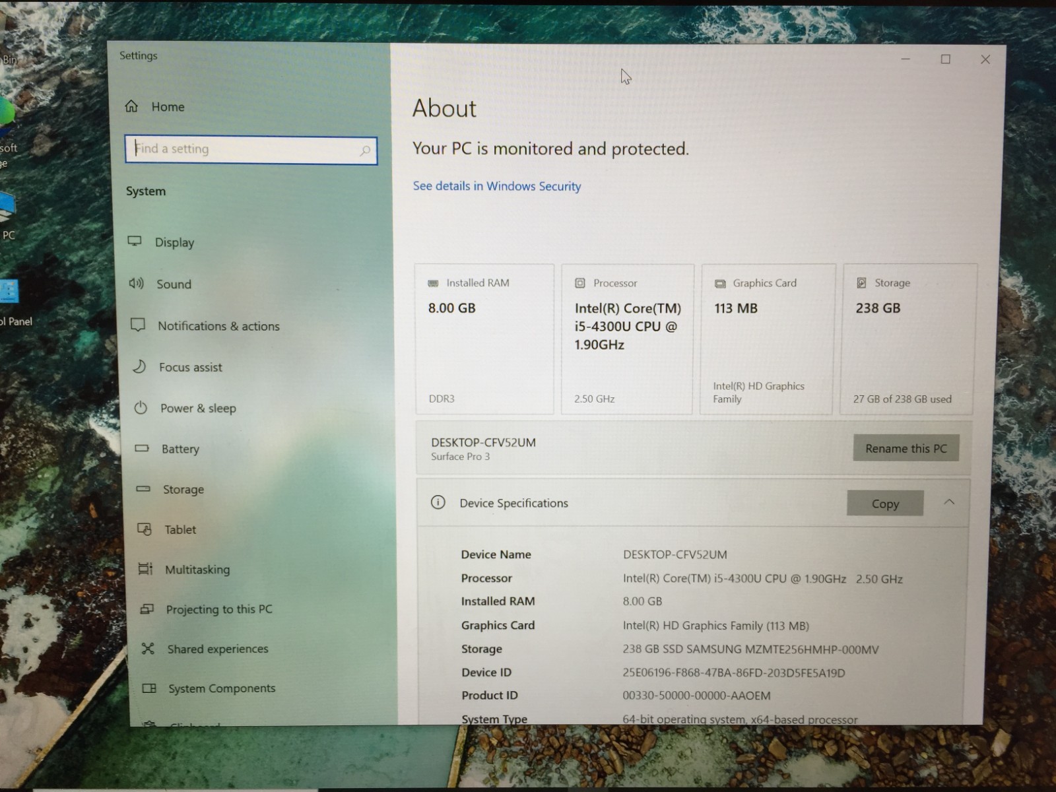
Task: Click the Installed RAM card icon
Action: point(433,283)
